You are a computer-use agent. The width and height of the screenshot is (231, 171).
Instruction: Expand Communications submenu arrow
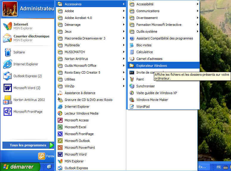(198, 11)
